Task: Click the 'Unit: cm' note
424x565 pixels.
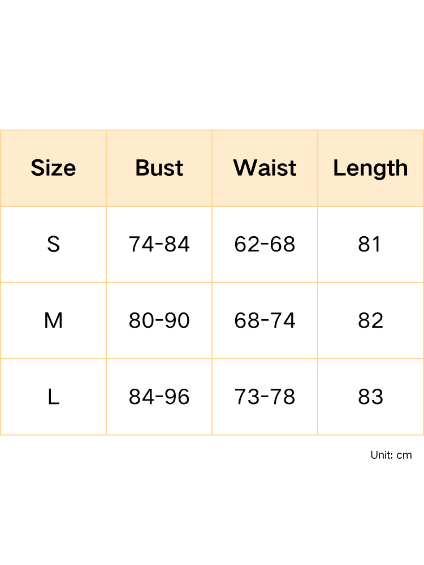Action: click(391, 455)
